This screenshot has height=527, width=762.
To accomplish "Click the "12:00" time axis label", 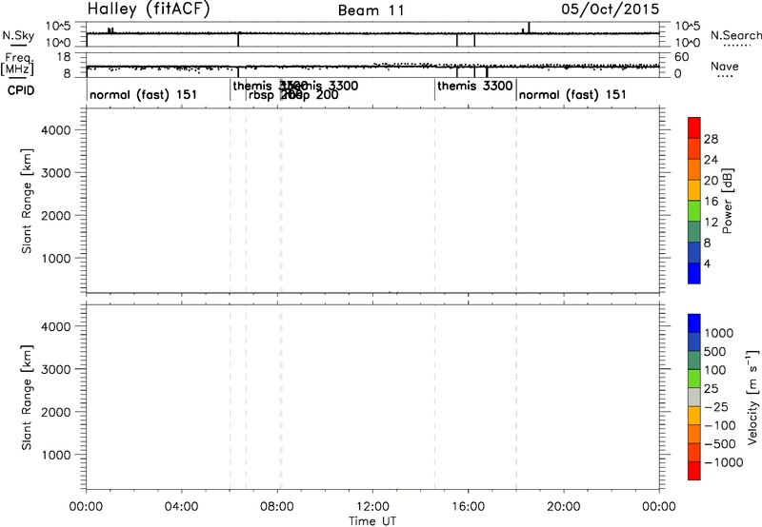I will tap(372, 507).
